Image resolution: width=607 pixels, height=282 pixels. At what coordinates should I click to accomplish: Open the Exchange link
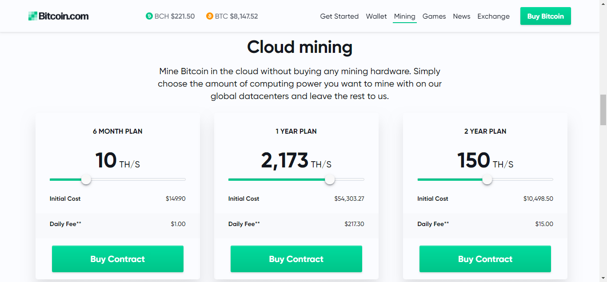pos(493,16)
